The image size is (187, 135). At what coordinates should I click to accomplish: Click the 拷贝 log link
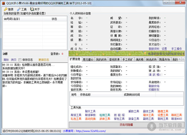13,60
